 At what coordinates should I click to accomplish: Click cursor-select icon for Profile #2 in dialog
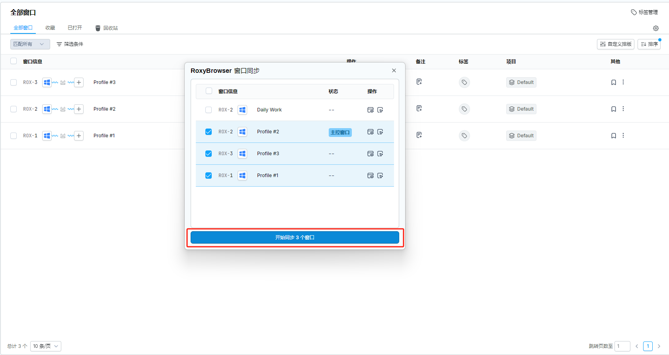pyautogui.click(x=380, y=132)
